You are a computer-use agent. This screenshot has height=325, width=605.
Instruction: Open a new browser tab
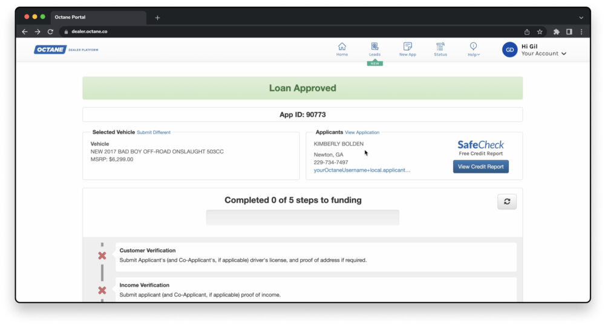(157, 18)
